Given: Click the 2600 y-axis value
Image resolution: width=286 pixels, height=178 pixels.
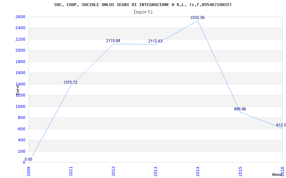Looking at the screenshot, I should click(x=20, y=17).
